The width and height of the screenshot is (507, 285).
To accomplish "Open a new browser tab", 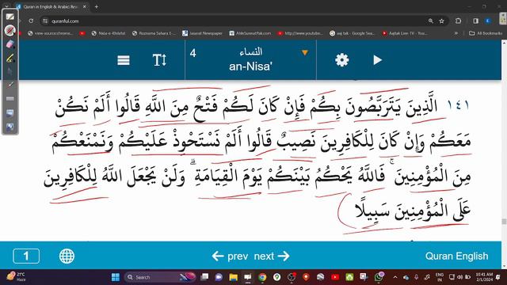I will click(97, 6).
